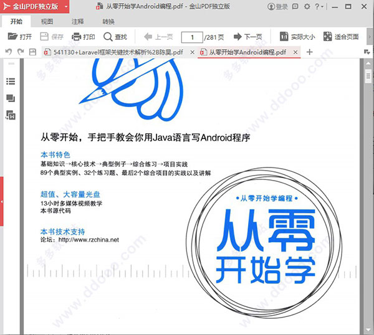Click the redo arrow icon
The width and height of the screenshot is (374, 335).
[21, 52]
